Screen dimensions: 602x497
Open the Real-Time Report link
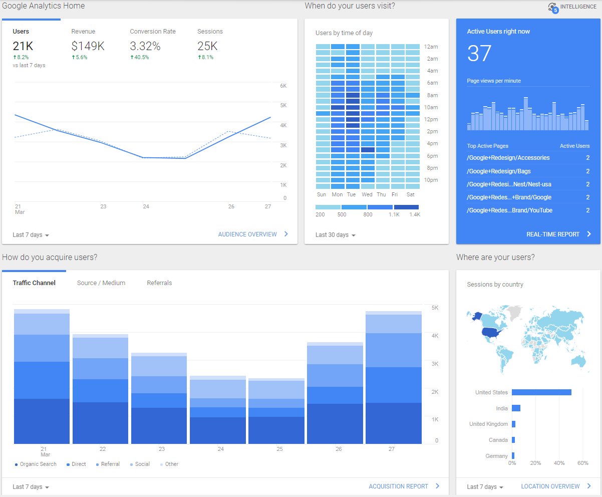click(x=553, y=234)
